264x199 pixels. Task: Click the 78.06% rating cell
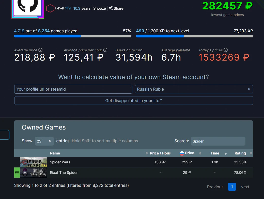(x=240, y=173)
